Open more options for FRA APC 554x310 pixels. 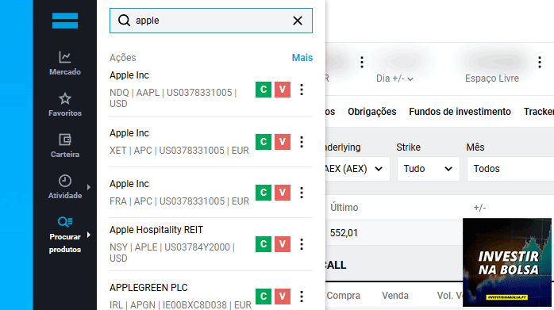pyautogui.click(x=302, y=193)
